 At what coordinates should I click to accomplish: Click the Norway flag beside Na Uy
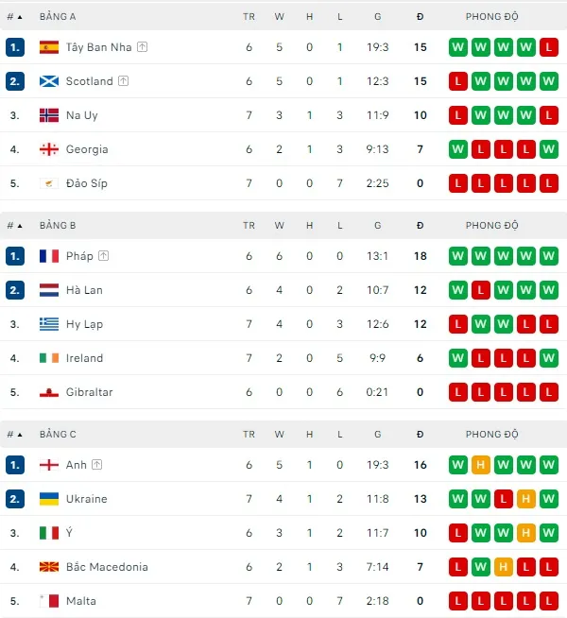point(49,115)
